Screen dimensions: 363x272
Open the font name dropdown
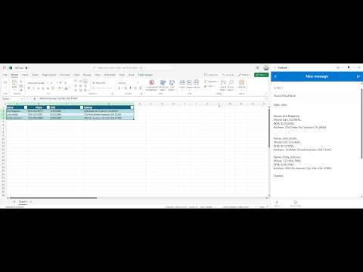pyautogui.click(x=48, y=83)
